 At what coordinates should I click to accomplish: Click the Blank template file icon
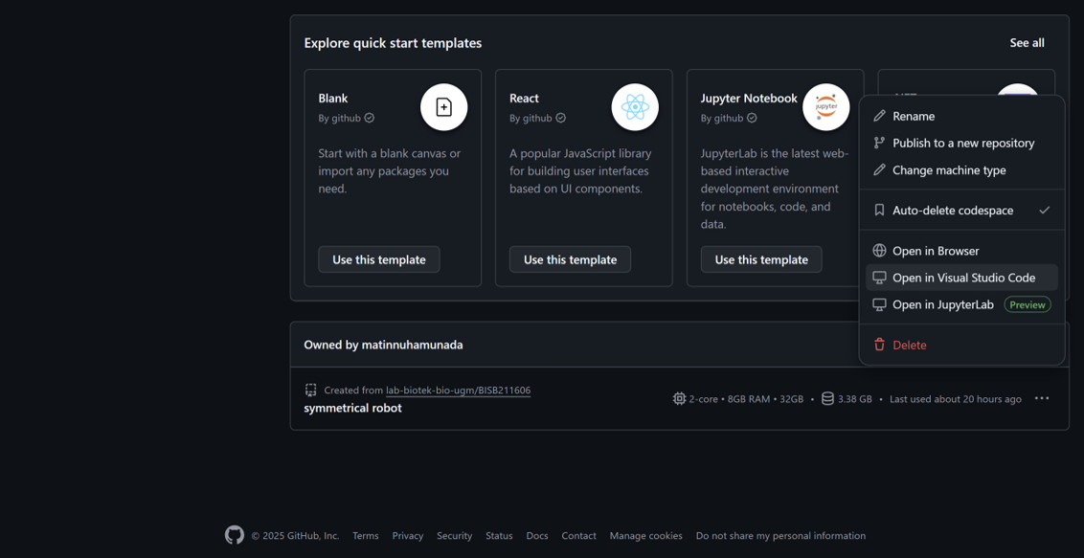click(x=443, y=107)
